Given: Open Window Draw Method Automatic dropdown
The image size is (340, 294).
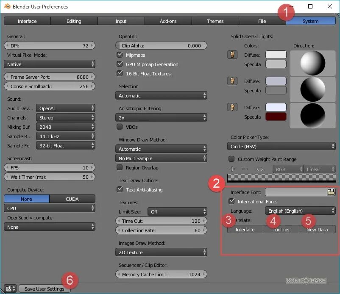Looking at the screenshot, I should click(161, 149).
